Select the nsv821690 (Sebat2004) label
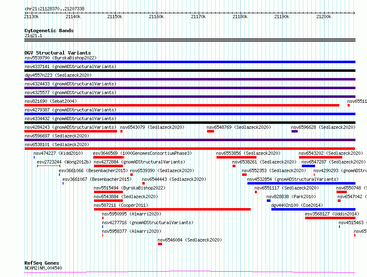Viewport: 367px width, 277px height. point(51,101)
